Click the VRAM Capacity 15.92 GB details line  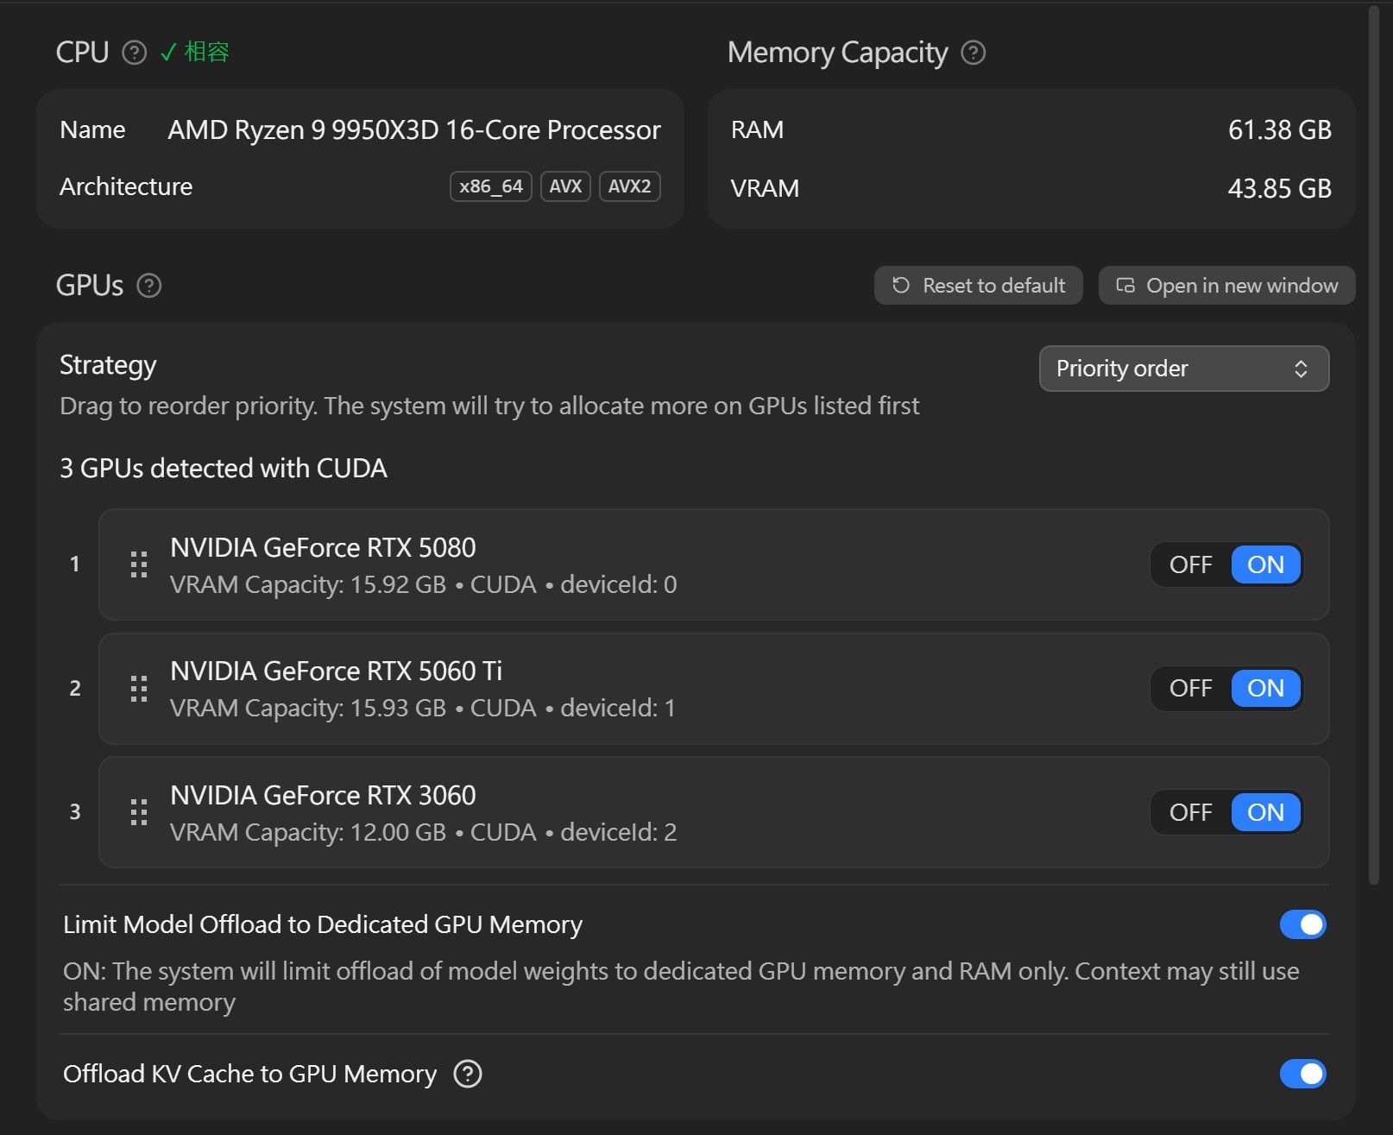click(423, 585)
